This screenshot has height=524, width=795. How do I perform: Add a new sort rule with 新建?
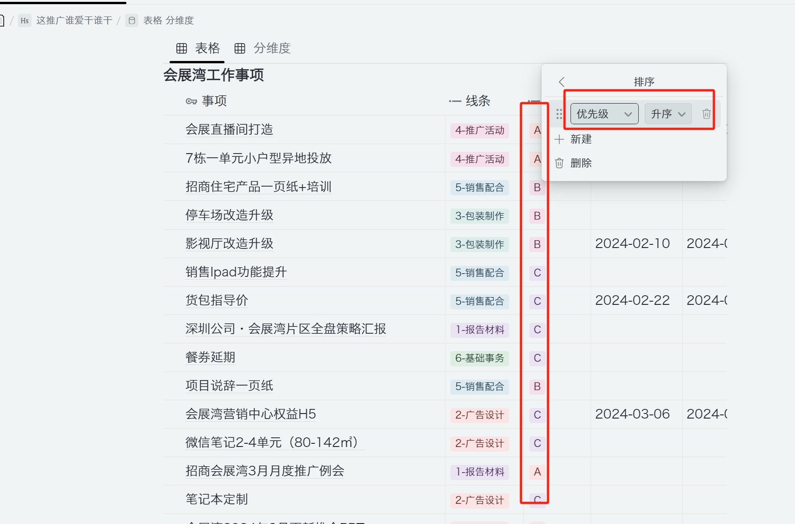(573, 139)
